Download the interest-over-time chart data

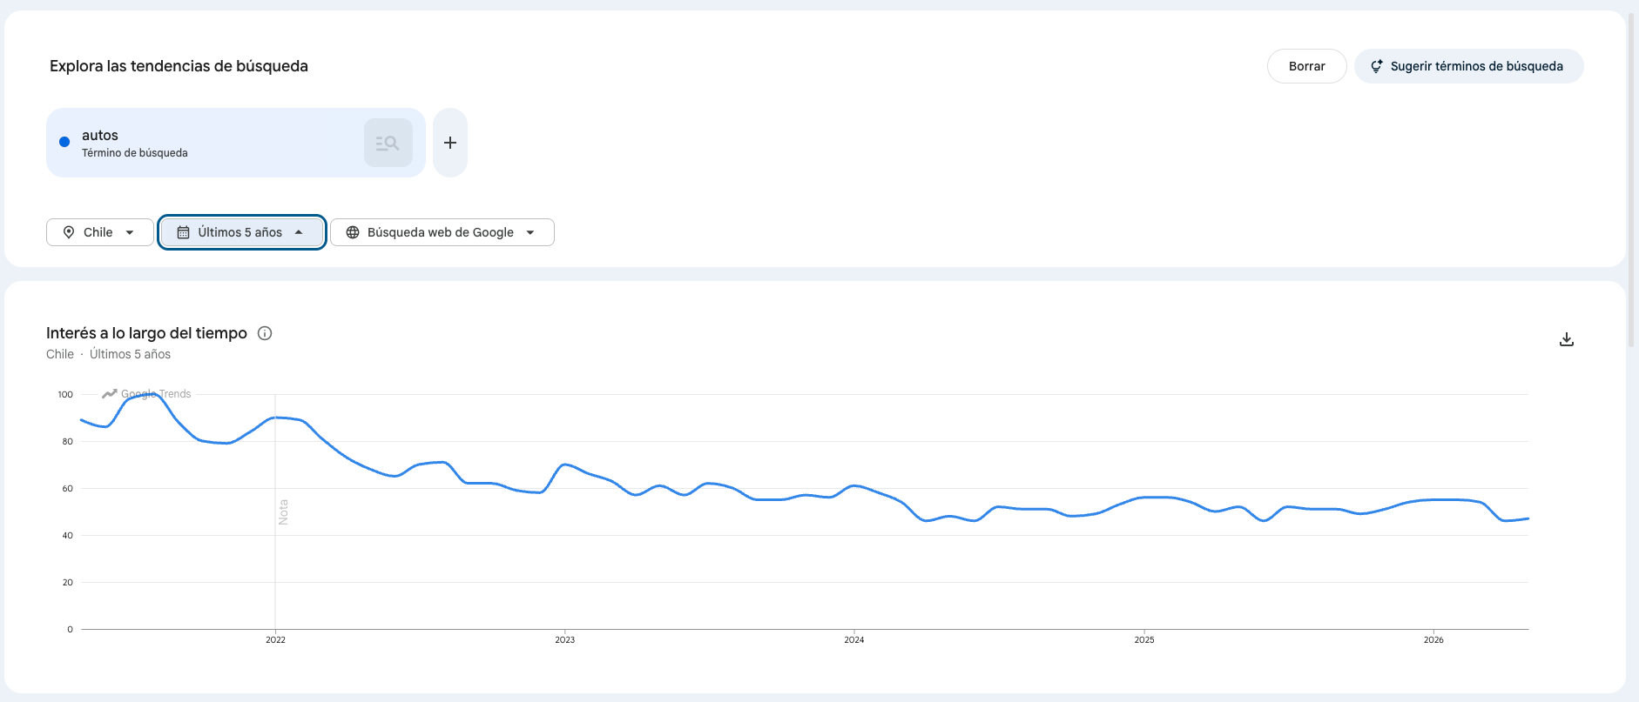click(1567, 339)
